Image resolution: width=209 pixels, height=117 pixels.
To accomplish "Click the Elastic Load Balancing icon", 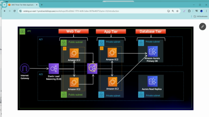I will pyautogui.click(x=54, y=69).
